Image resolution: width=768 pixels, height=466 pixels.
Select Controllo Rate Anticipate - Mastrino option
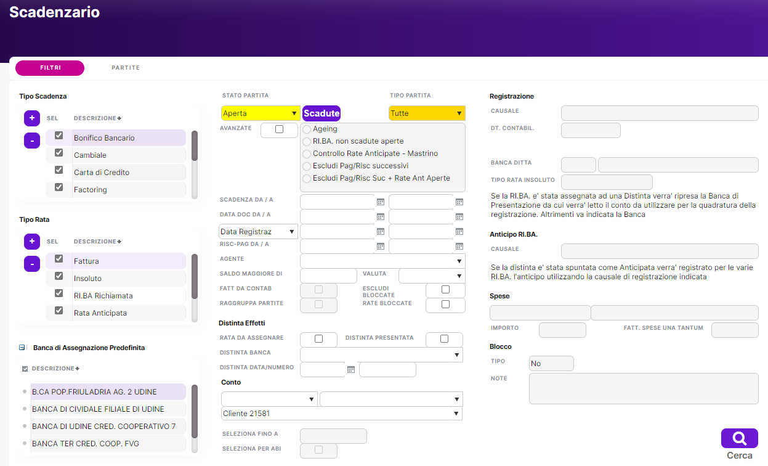[x=307, y=154]
